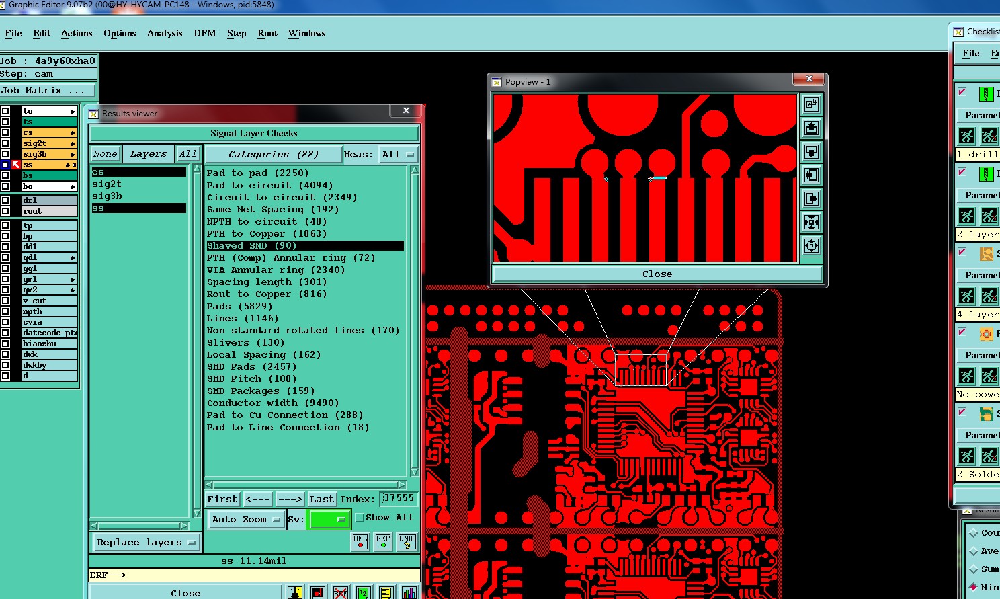This screenshot has height=599, width=1000.
Task: Click the black and yellow silhouette icon
Action: point(295,592)
